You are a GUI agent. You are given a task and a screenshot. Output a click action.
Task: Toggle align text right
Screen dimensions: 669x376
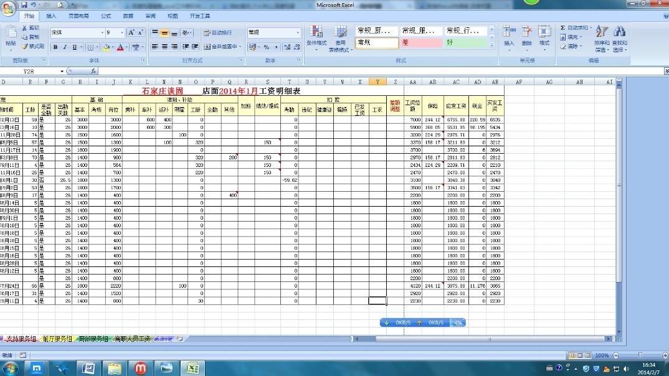(174, 47)
